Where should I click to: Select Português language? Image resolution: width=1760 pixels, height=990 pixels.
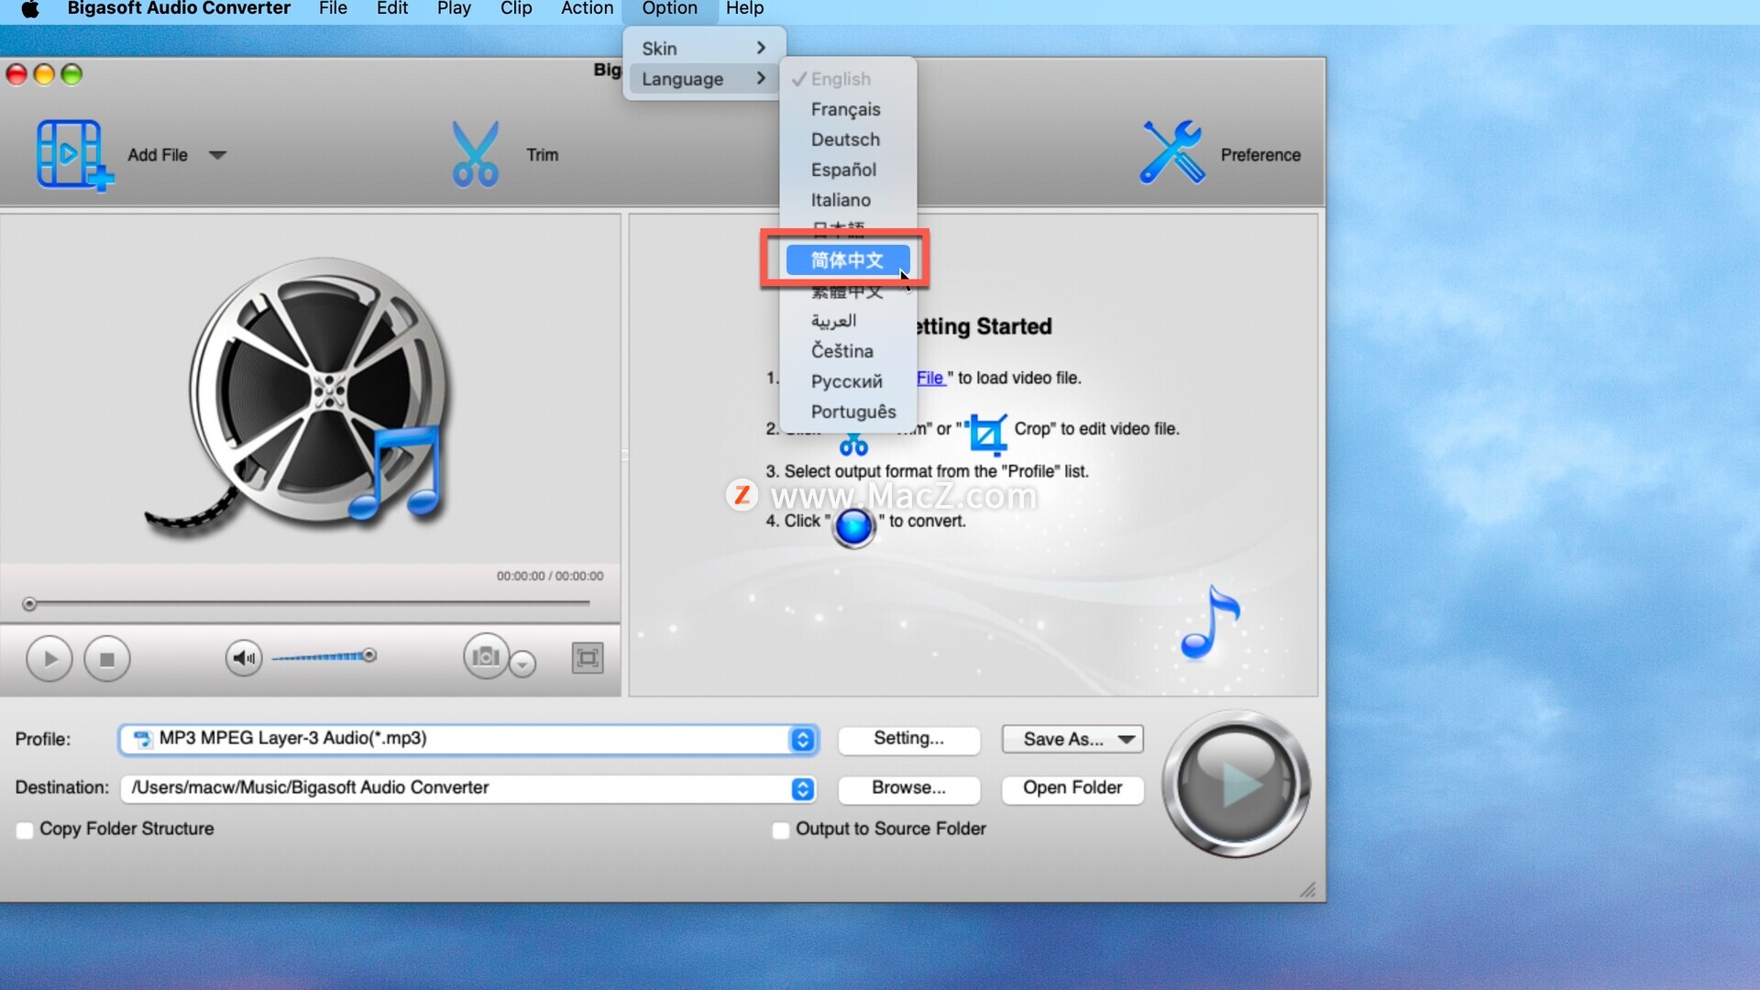click(x=848, y=412)
